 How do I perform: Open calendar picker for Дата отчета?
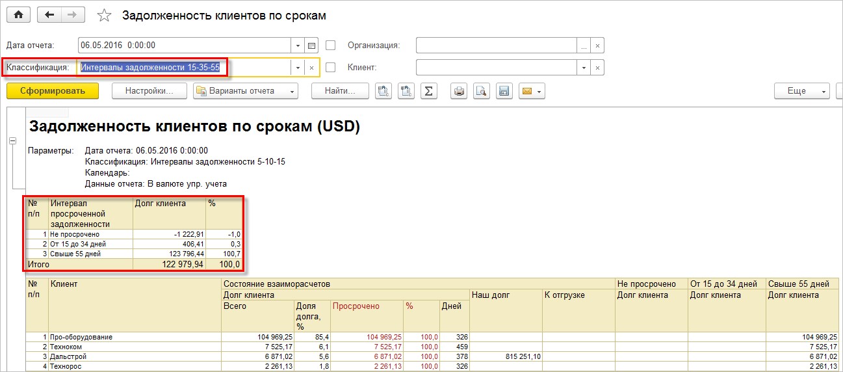click(311, 46)
